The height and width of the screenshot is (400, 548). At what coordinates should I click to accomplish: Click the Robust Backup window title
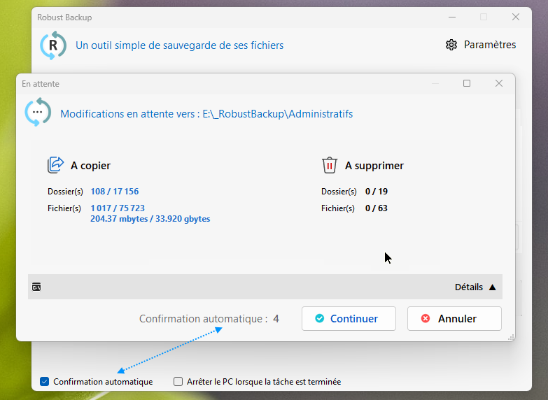[x=64, y=17]
